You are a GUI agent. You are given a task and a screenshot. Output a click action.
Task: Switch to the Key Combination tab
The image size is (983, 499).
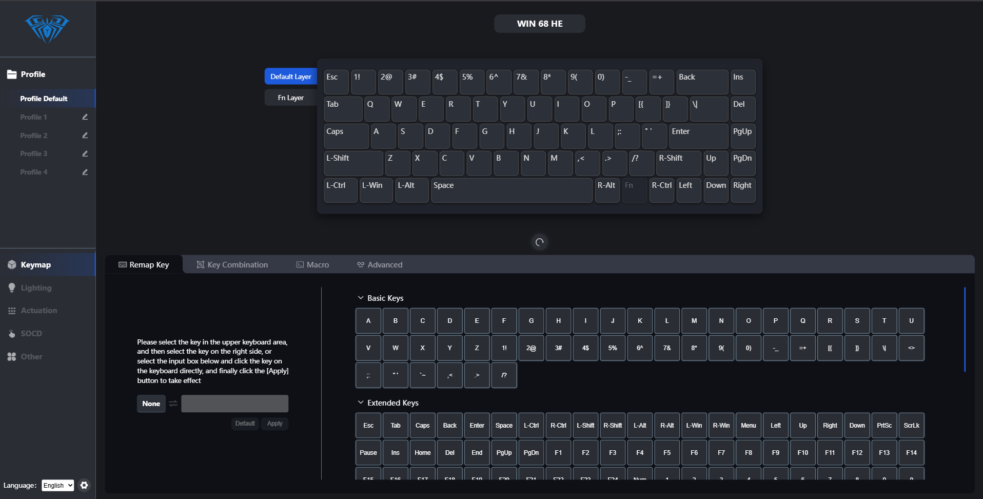coord(232,265)
